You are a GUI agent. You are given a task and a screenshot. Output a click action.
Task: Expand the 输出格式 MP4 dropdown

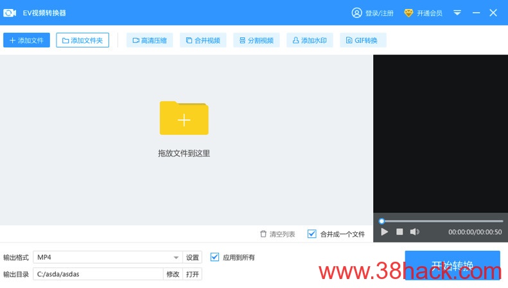click(x=176, y=257)
